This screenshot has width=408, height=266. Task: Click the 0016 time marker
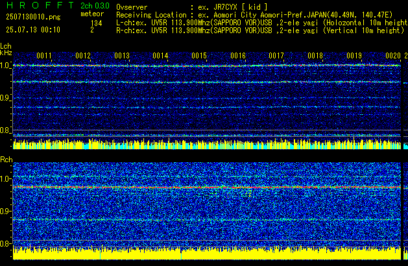[x=238, y=56]
